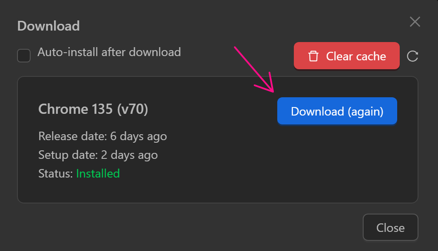The height and width of the screenshot is (251, 438).
Task: Click the refresh icon beside Clear cache
Action: [x=412, y=56]
